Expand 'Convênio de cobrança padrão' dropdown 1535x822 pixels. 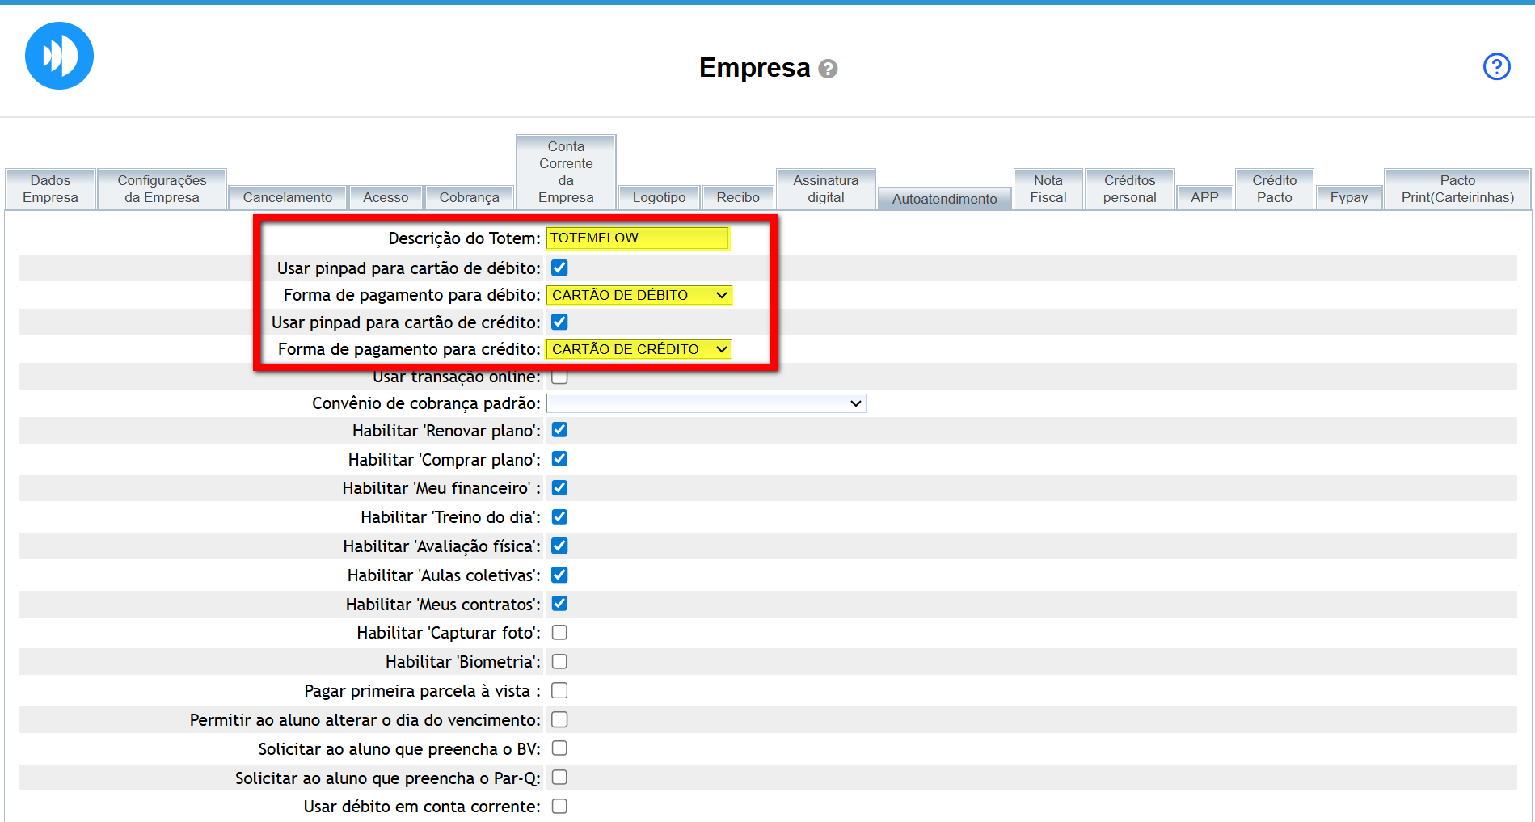[x=706, y=403]
